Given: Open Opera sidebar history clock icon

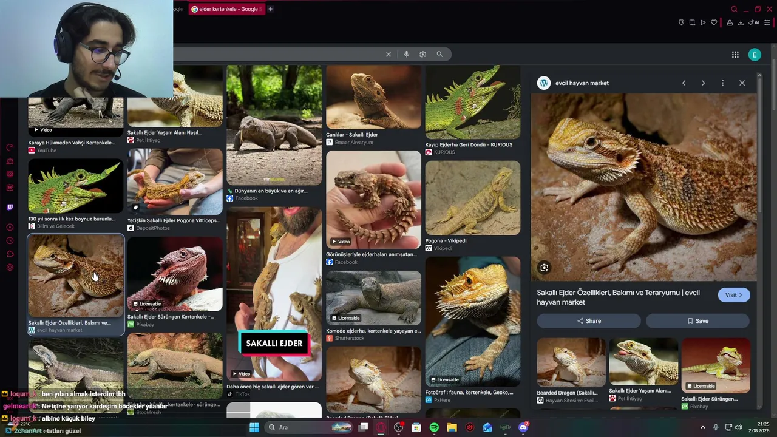Looking at the screenshot, I should coord(10,240).
